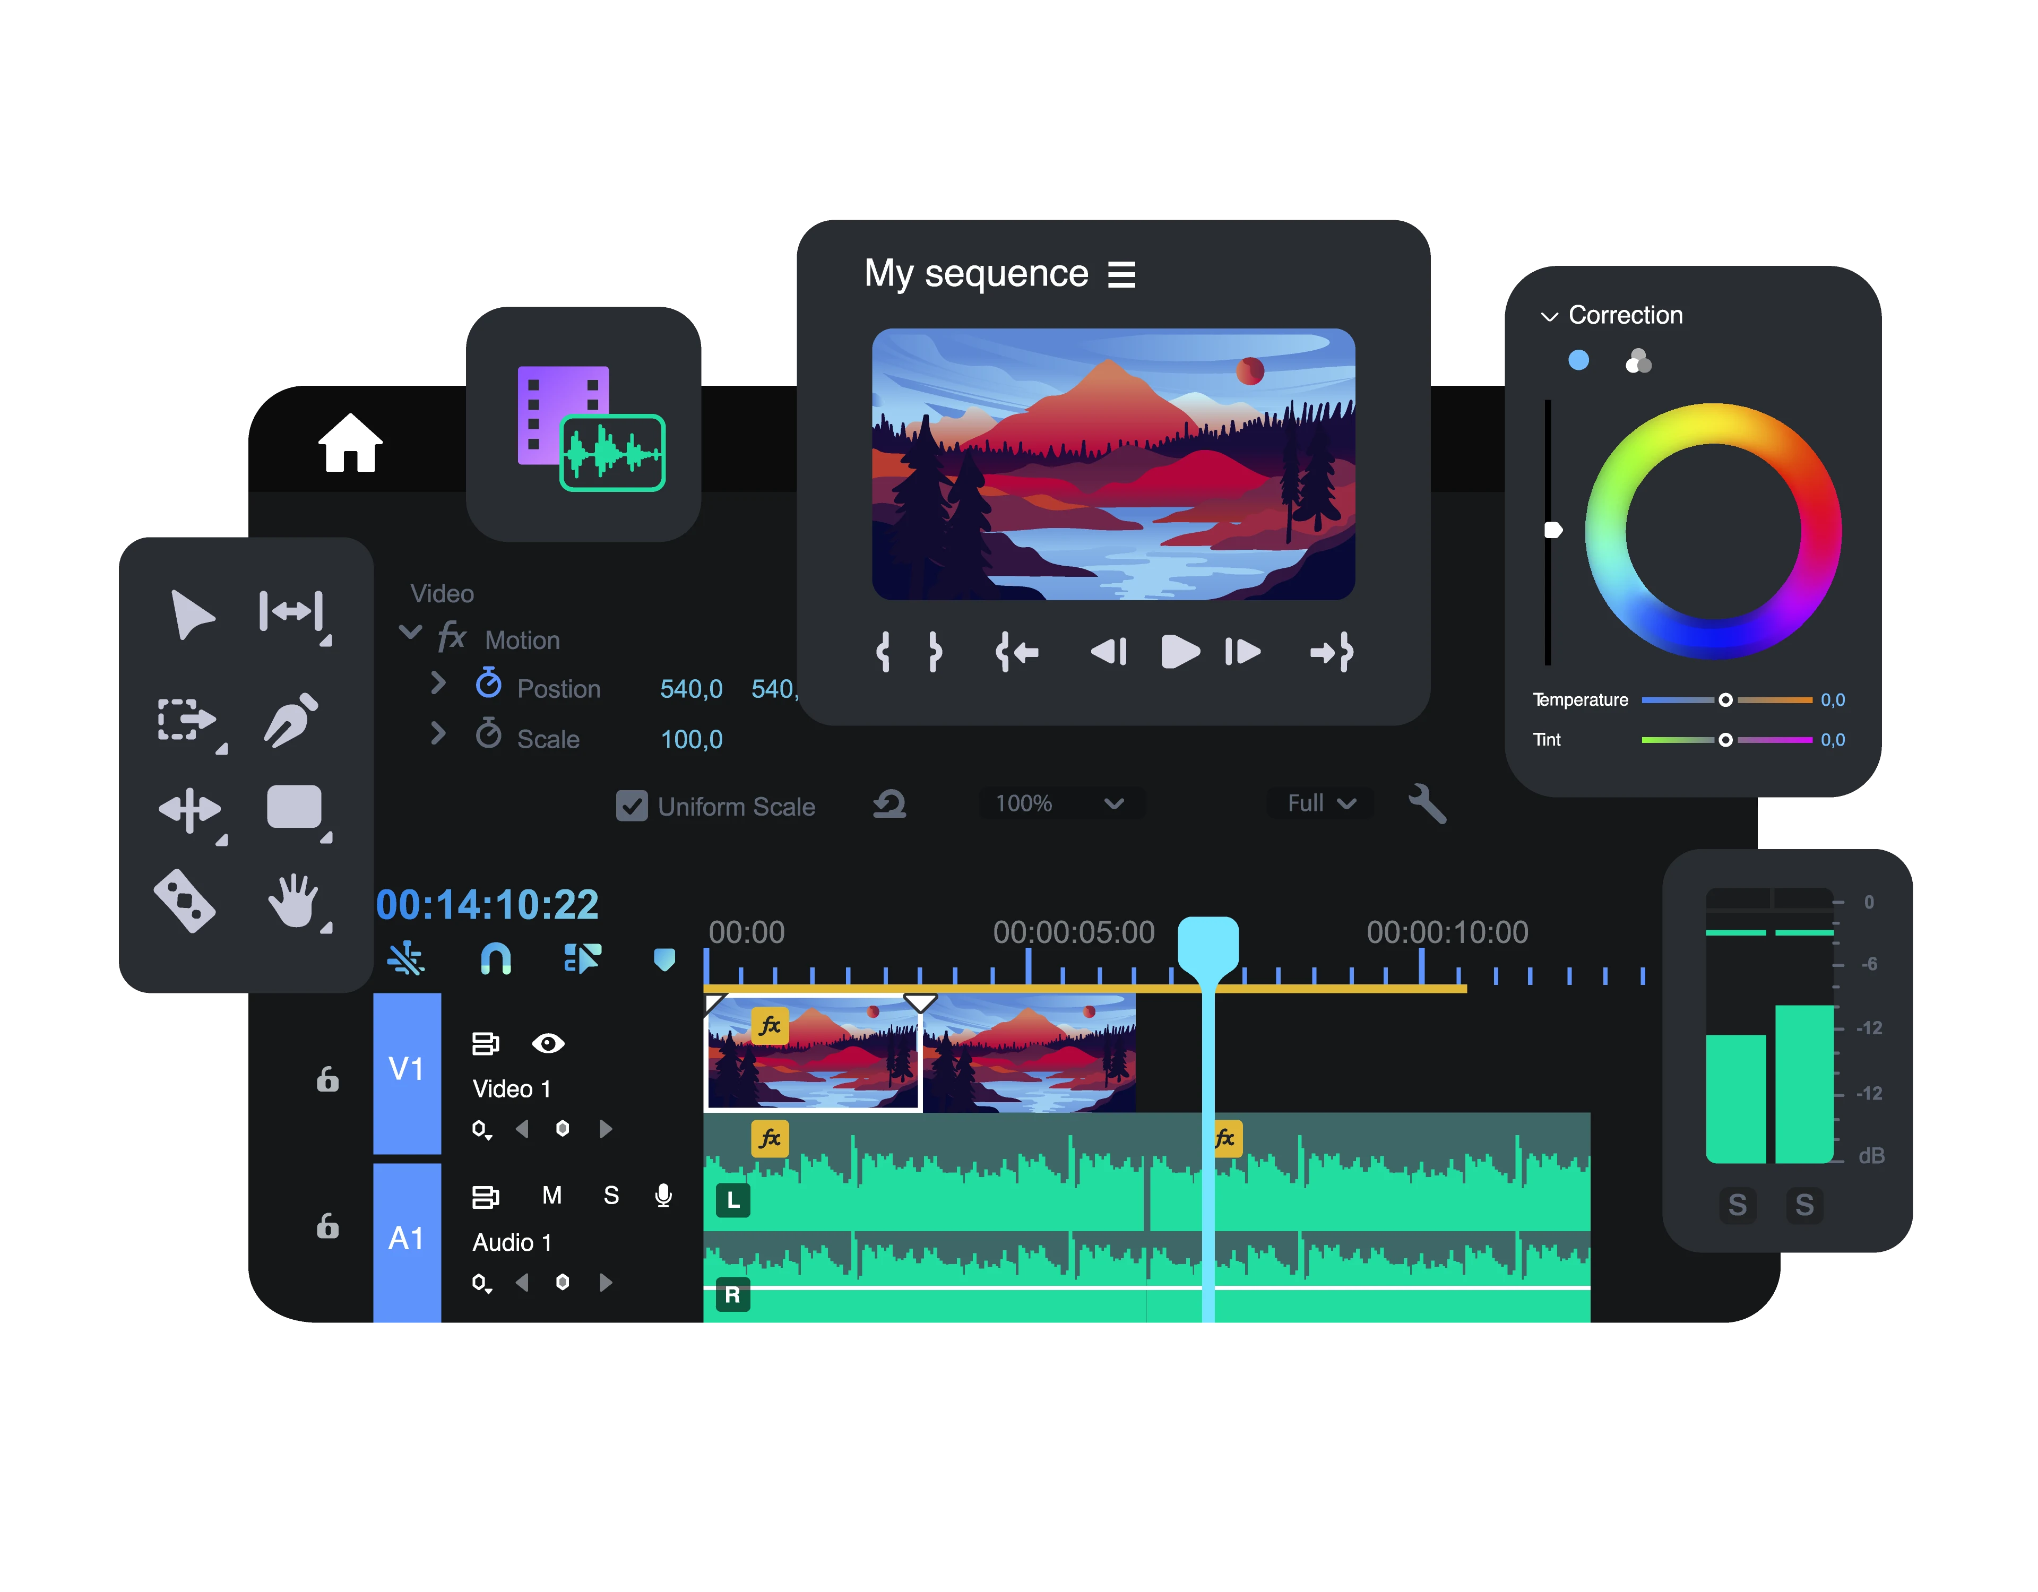This screenshot has width=2038, height=1592.
Task: Solo Audio 1 track with S button
Action: pos(611,1196)
